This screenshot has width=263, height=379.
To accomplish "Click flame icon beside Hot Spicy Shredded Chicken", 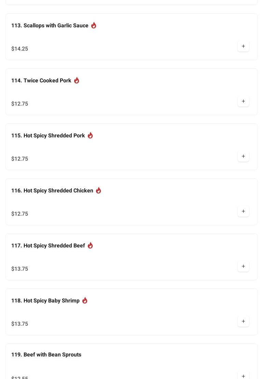I will pyautogui.click(x=98, y=190).
